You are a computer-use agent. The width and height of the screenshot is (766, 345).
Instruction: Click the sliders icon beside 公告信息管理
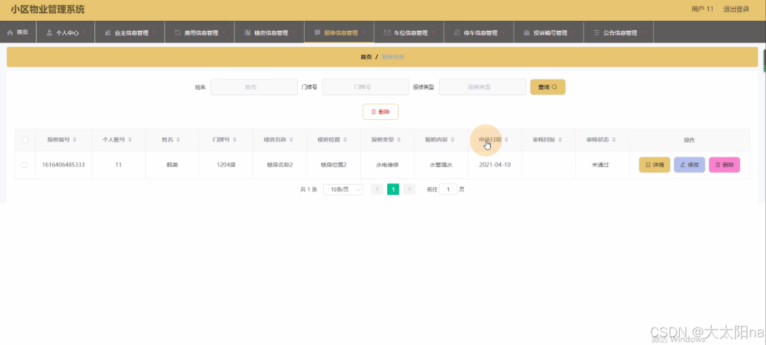[x=597, y=33]
